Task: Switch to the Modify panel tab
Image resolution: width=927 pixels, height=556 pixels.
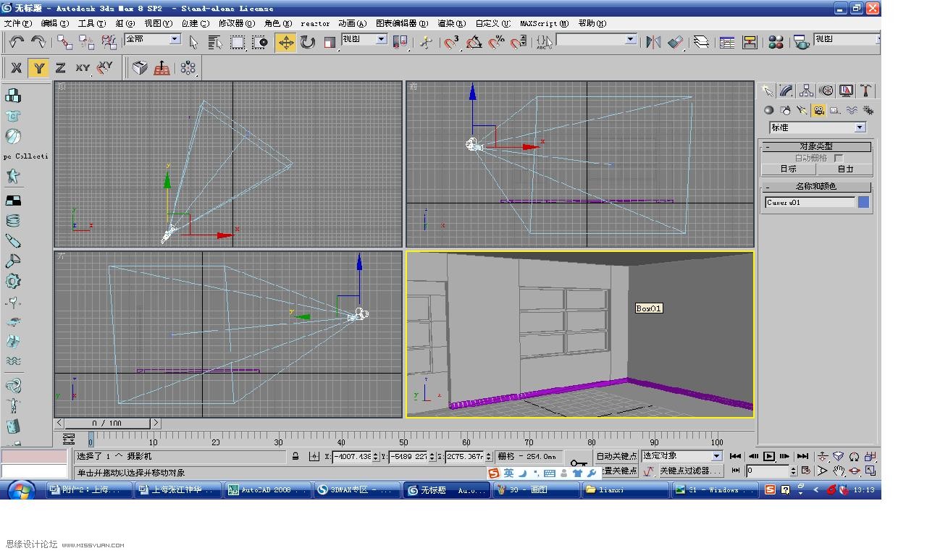Action: click(x=787, y=90)
